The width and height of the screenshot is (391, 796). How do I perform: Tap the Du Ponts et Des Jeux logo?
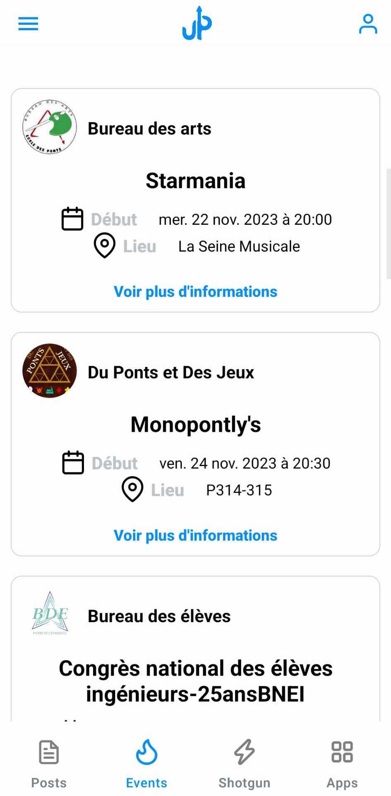[50, 371]
